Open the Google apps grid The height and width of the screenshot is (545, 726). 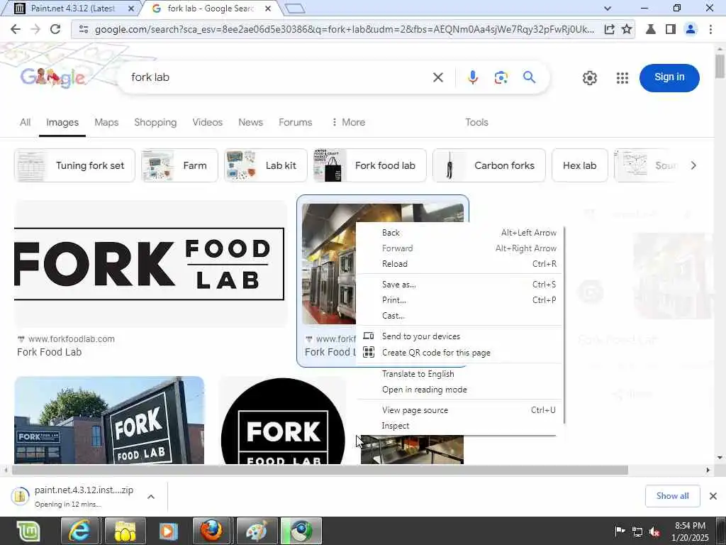pos(622,78)
